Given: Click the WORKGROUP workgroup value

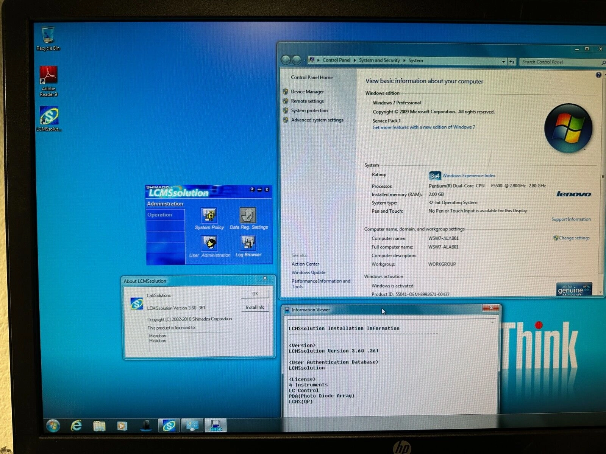Looking at the screenshot, I should coord(442,264).
